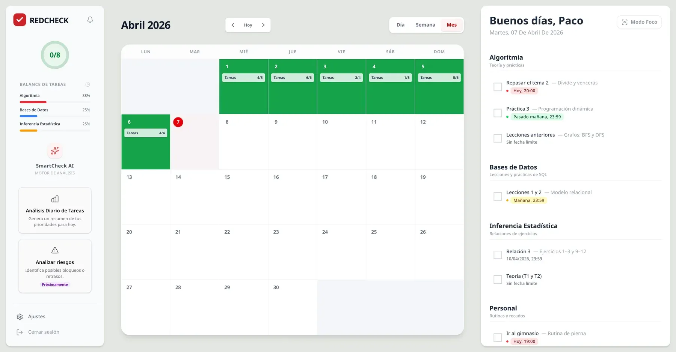This screenshot has width=676, height=352.
Task: Click the warning triangle icon in Analizar riesgos
Action: [55, 250]
